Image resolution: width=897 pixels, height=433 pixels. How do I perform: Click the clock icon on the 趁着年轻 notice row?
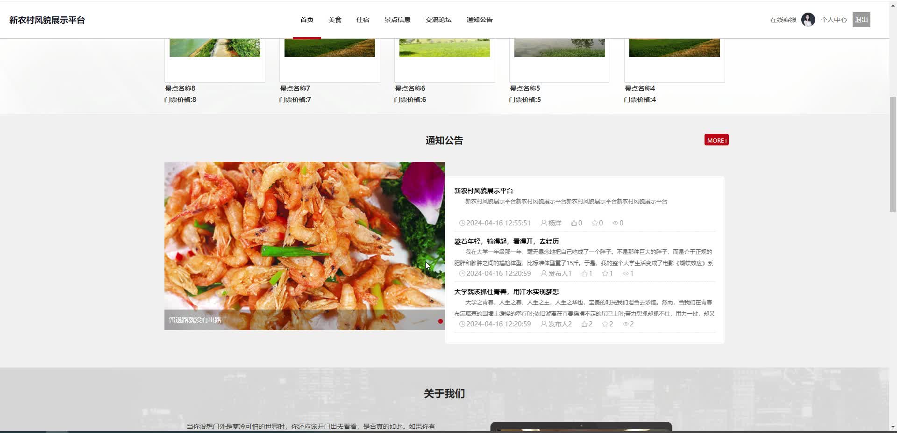click(x=462, y=274)
